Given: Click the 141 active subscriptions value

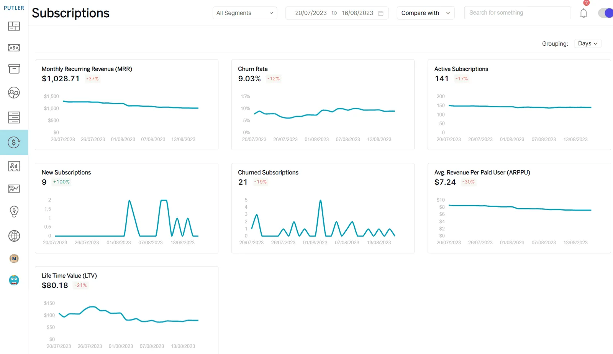Looking at the screenshot, I should pyautogui.click(x=441, y=79).
